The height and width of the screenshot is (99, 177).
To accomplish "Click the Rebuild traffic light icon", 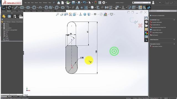I will tap(95, 2).
